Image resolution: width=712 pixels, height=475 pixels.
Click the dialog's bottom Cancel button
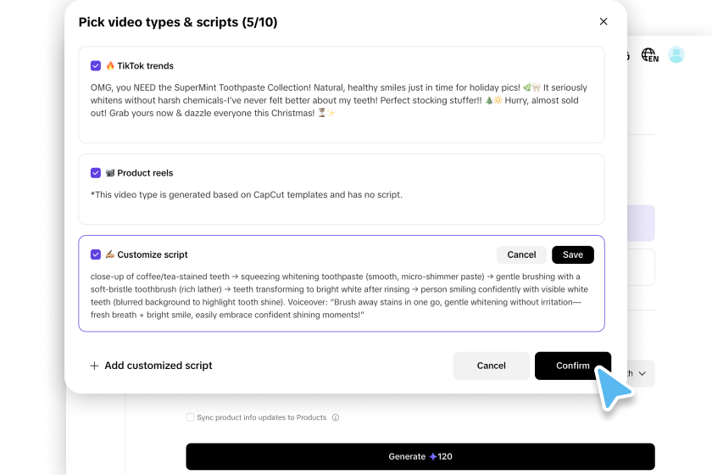pyautogui.click(x=491, y=366)
